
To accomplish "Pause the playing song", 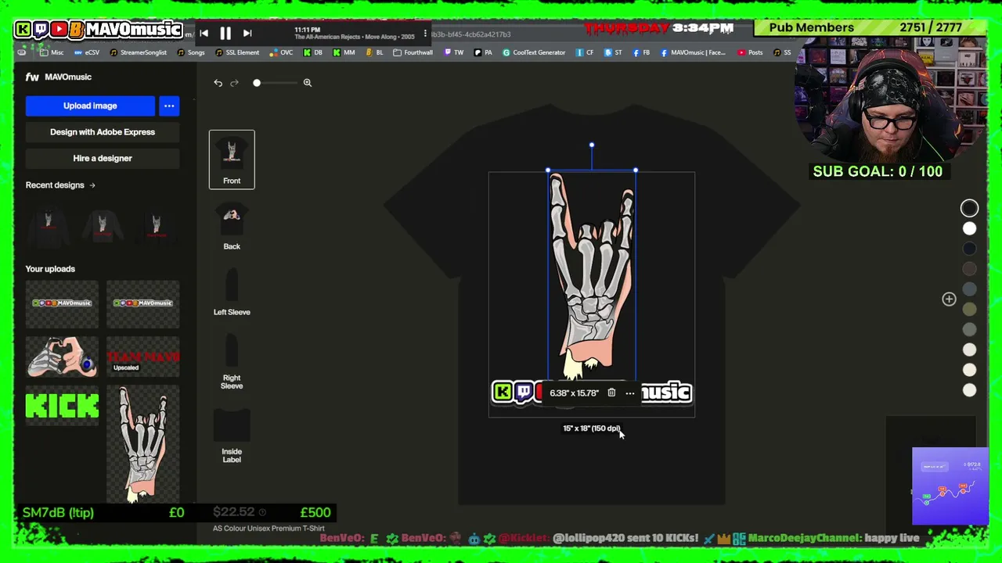I will tap(225, 33).
